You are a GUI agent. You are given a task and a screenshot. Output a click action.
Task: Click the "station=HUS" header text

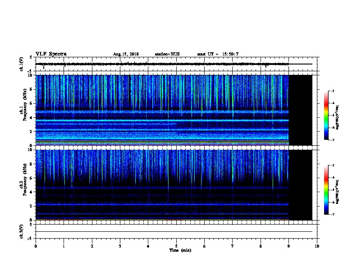point(167,54)
